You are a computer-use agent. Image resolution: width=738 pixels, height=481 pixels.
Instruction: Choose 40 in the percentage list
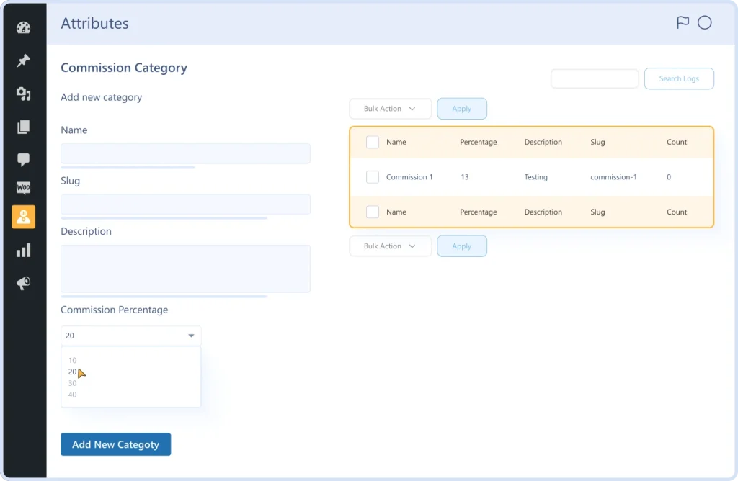click(x=73, y=395)
